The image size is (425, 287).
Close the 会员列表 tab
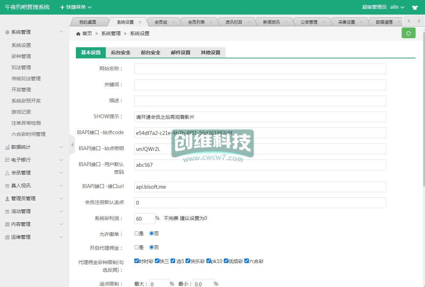[211, 22]
